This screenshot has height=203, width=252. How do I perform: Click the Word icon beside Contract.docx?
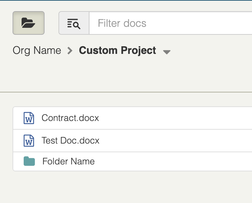29,118
